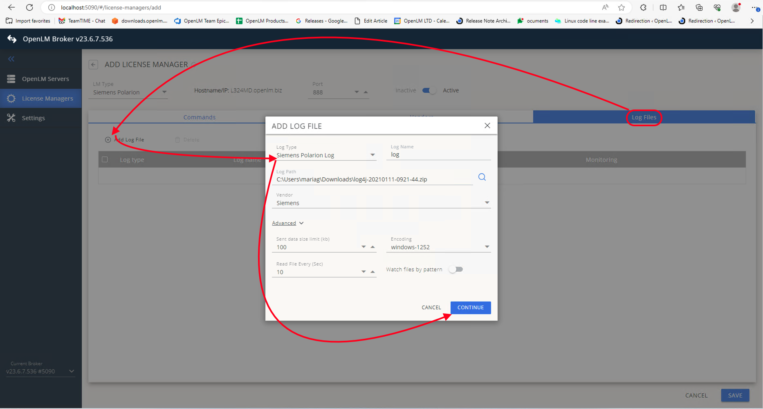
Task: Click the Delete trash icon
Action: pyautogui.click(x=177, y=139)
